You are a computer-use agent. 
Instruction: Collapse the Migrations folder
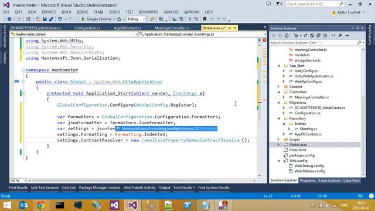[279, 103]
